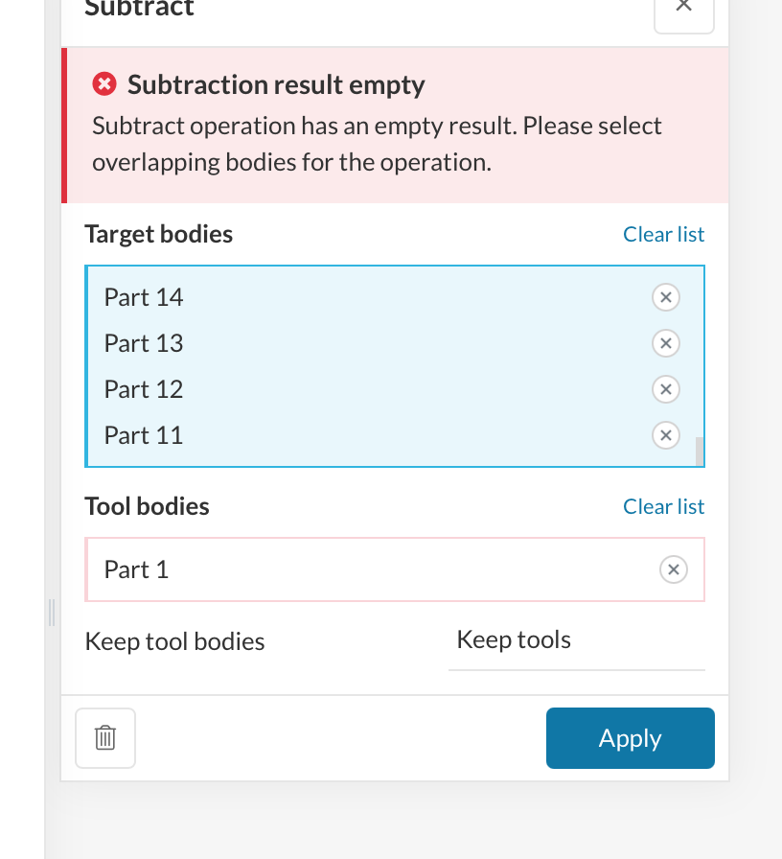Click the panel resize handle
This screenshot has width=782, height=859.
point(52,613)
